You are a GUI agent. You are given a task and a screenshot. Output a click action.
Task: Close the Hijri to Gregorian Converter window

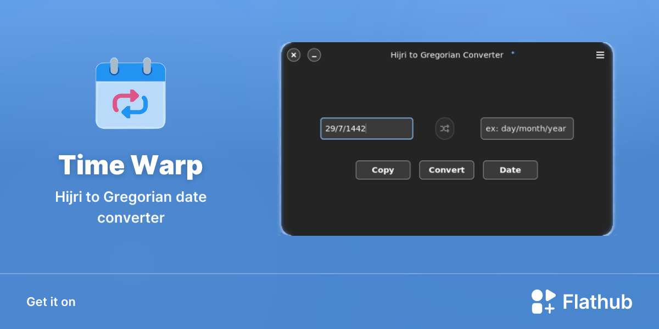(x=294, y=55)
